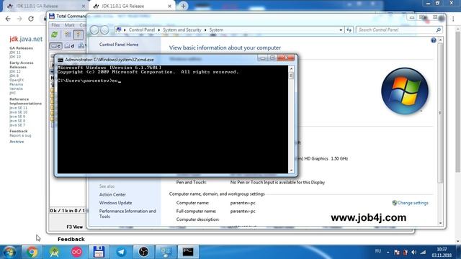
Task: Click the Chrome page vertical scrollbar thumb
Action: (x=458, y=101)
